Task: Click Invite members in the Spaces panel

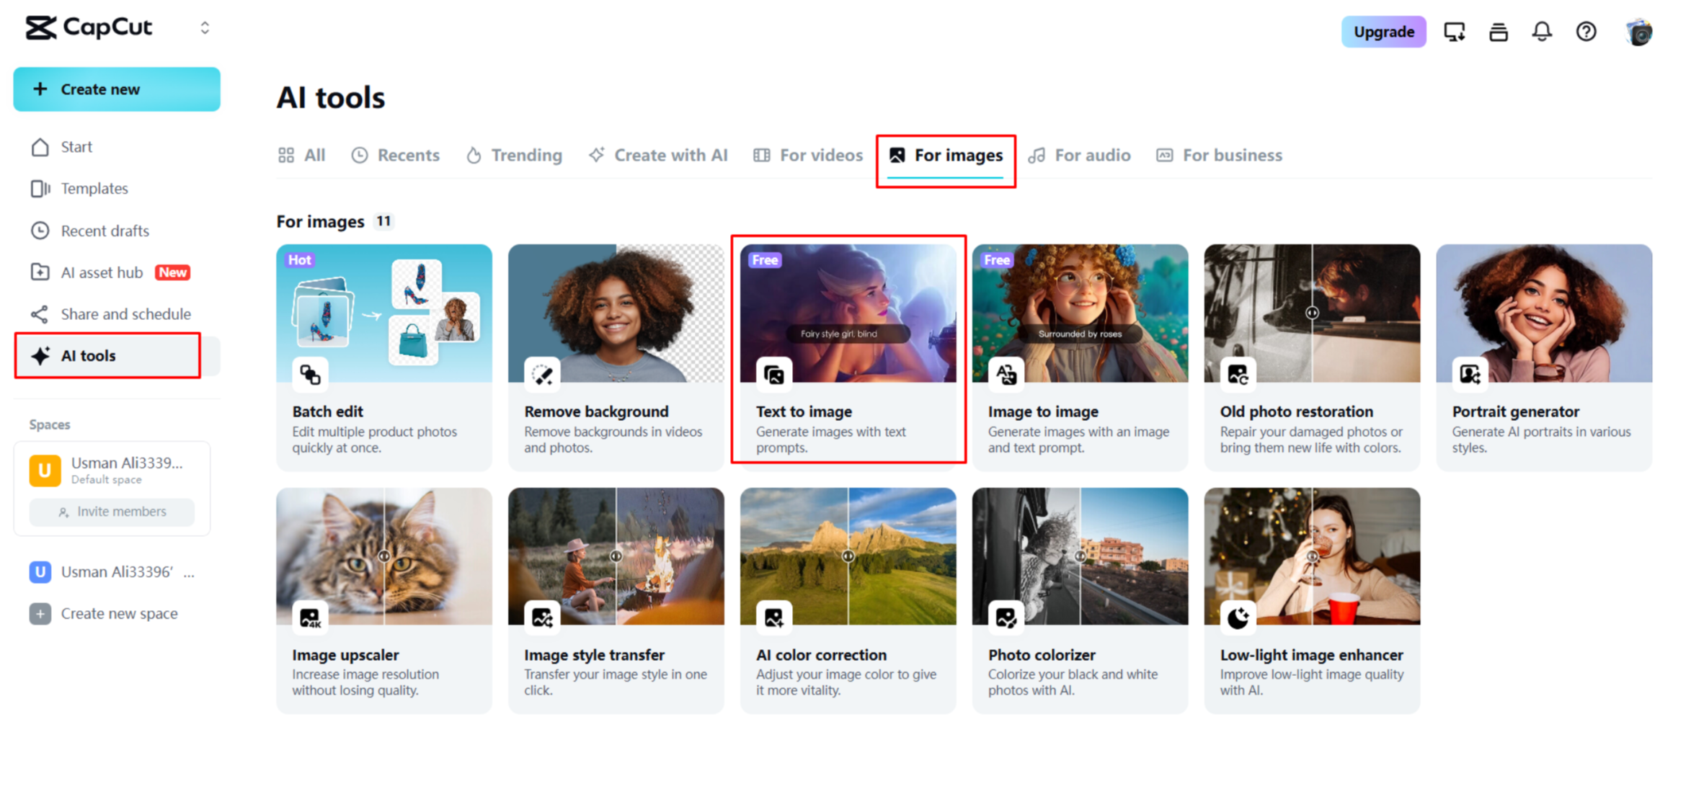Action: click(112, 512)
